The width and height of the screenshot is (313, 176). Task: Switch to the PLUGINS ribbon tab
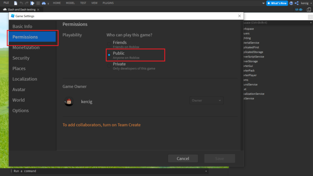[x=108, y=3]
